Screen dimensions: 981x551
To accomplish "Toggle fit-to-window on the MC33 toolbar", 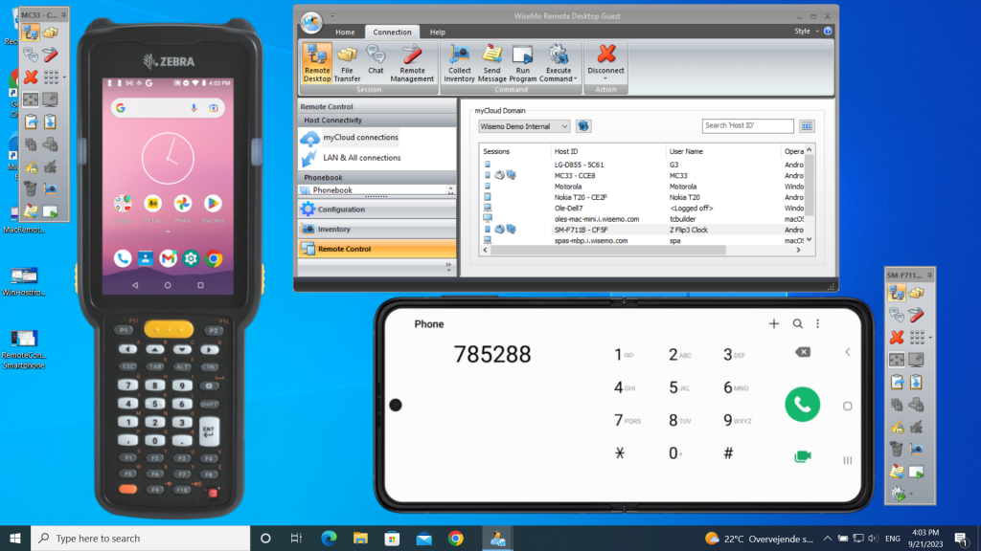I will click(x=32, y=99).
